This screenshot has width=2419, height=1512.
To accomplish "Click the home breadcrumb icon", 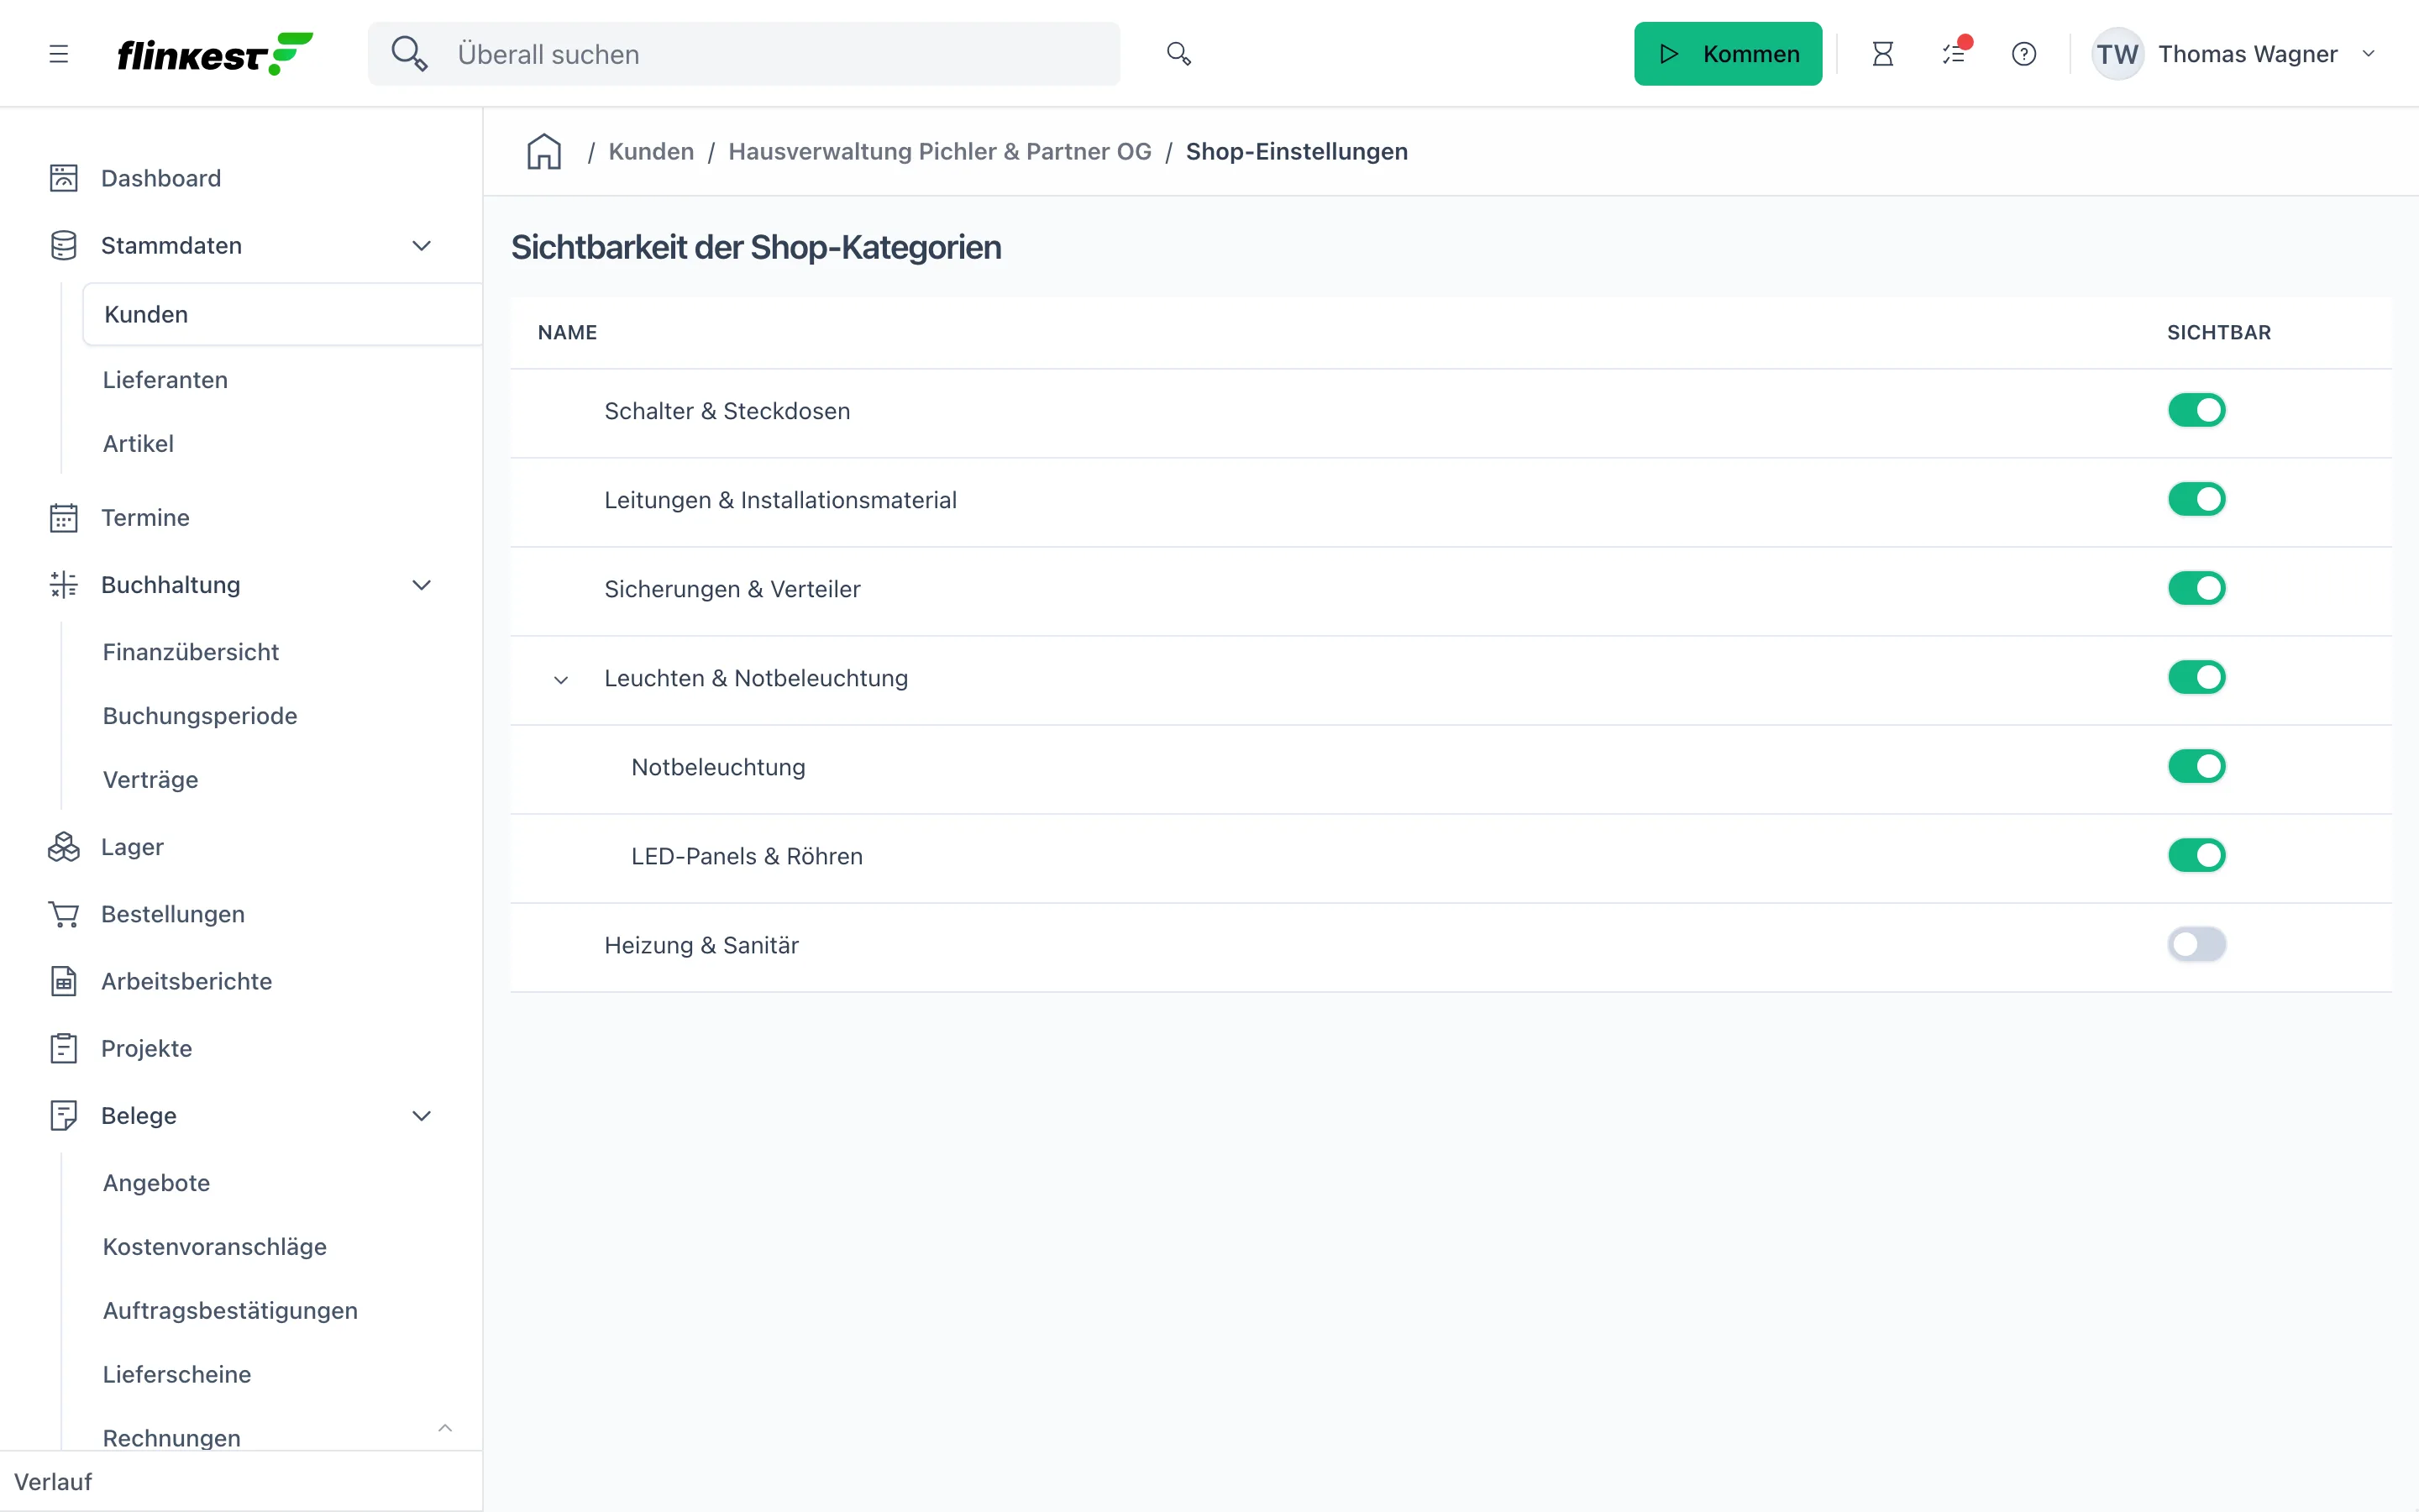I will coord(545,152).
